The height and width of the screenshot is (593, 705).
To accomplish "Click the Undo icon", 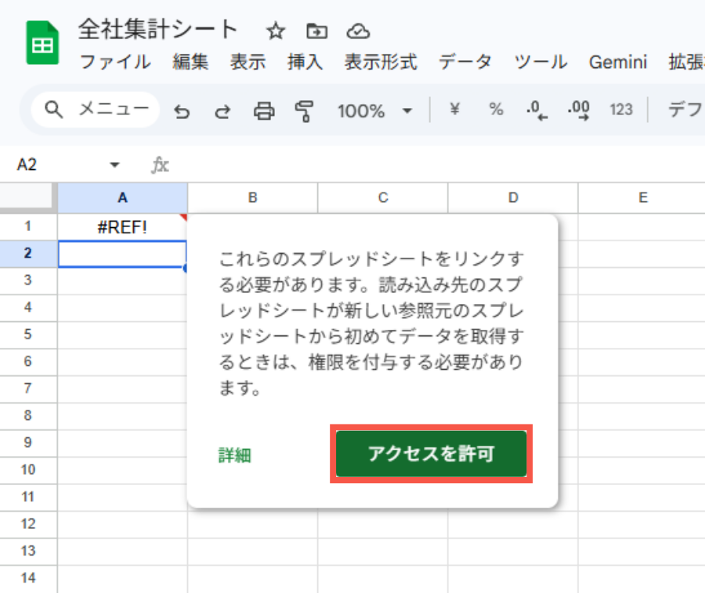I will pyautogui.click(x=182, y=110).
